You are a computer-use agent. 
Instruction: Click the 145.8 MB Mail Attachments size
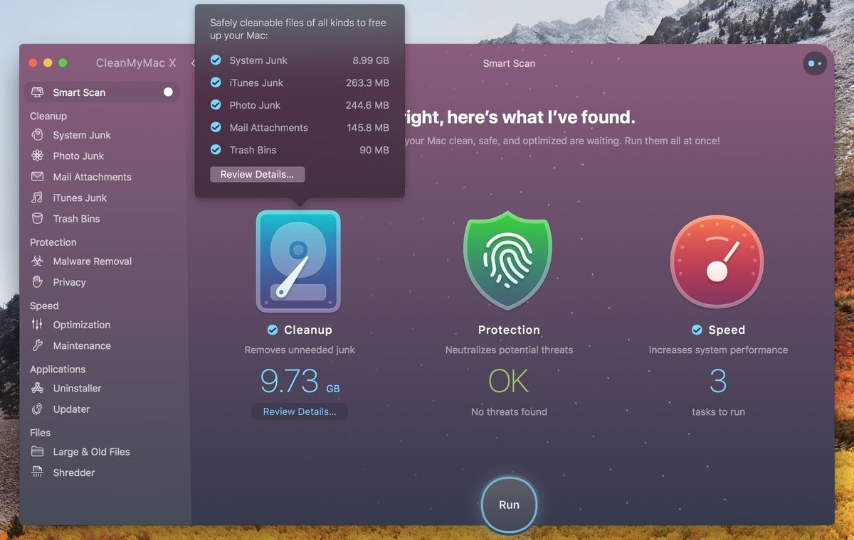[368, 128]
